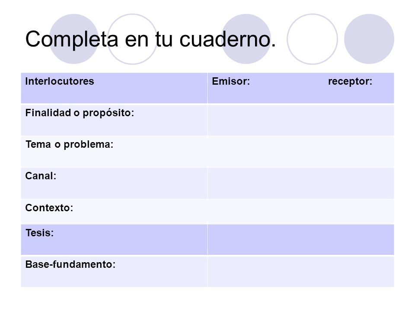
Task: Select the 'Interlocutores' table cell
Action: click(x=114, y=88)
